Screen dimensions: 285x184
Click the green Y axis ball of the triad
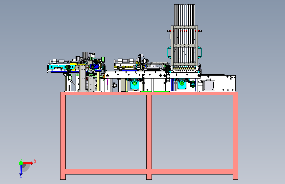pyautogui.click(x=21, y=163)
